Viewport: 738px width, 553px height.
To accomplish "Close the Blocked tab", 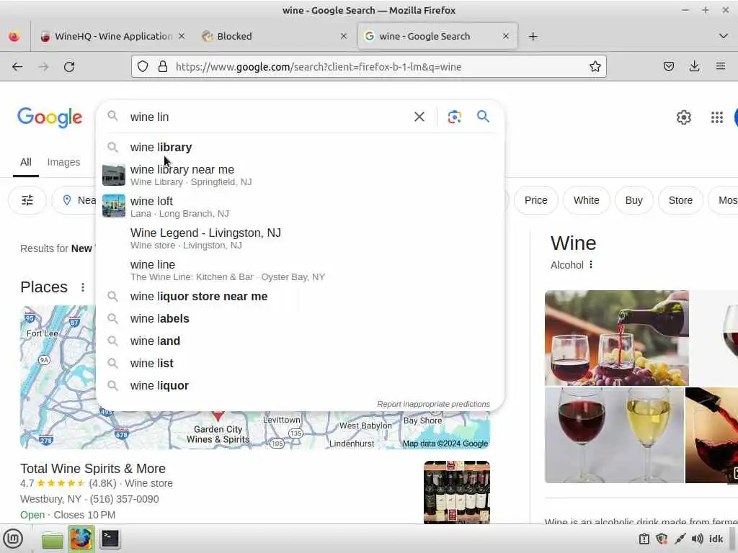I will pos(344,36).
